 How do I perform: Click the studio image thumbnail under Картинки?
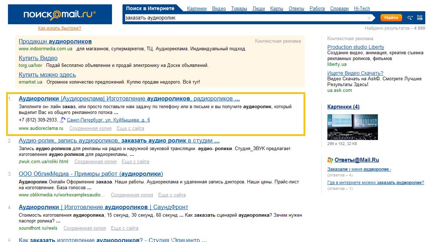pos(352,127)
